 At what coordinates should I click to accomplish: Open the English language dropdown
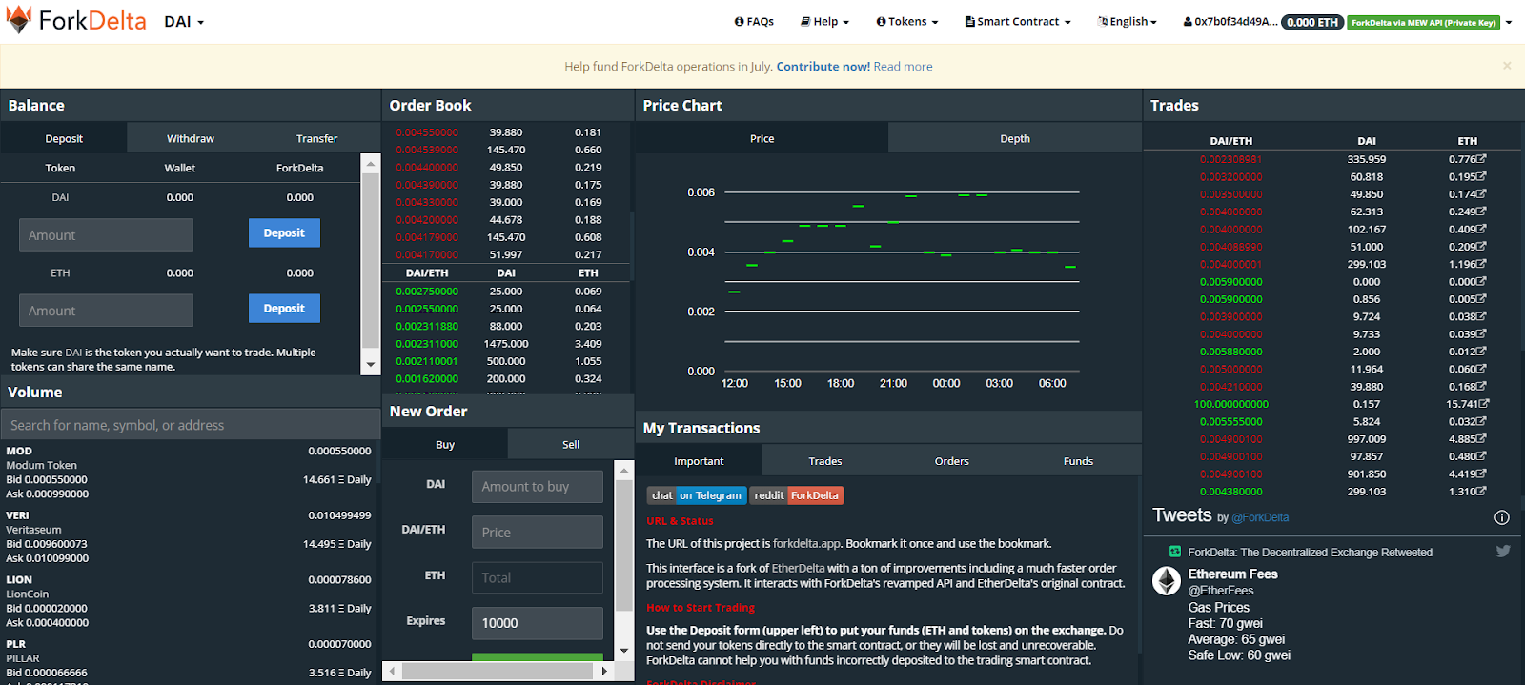[x=1128, y=21]
